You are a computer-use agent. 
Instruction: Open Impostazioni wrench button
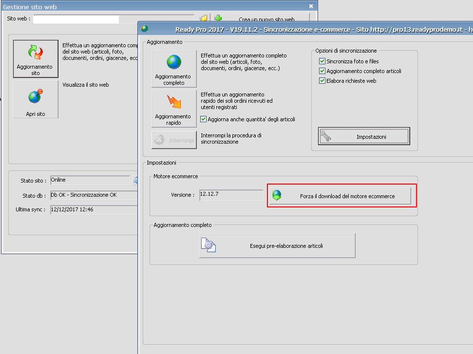pyautogui.click(x=364, y=136)
